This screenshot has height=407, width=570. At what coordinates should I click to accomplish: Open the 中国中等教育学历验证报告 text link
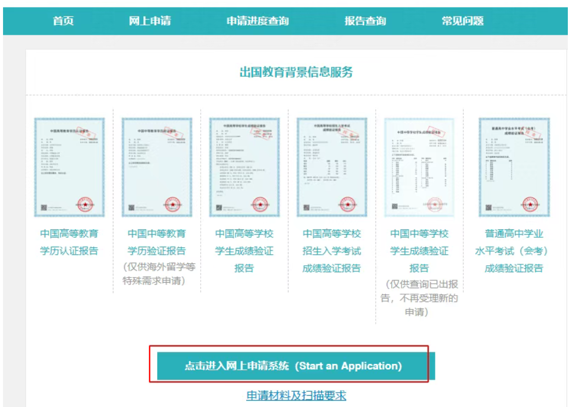coord(157,242)
